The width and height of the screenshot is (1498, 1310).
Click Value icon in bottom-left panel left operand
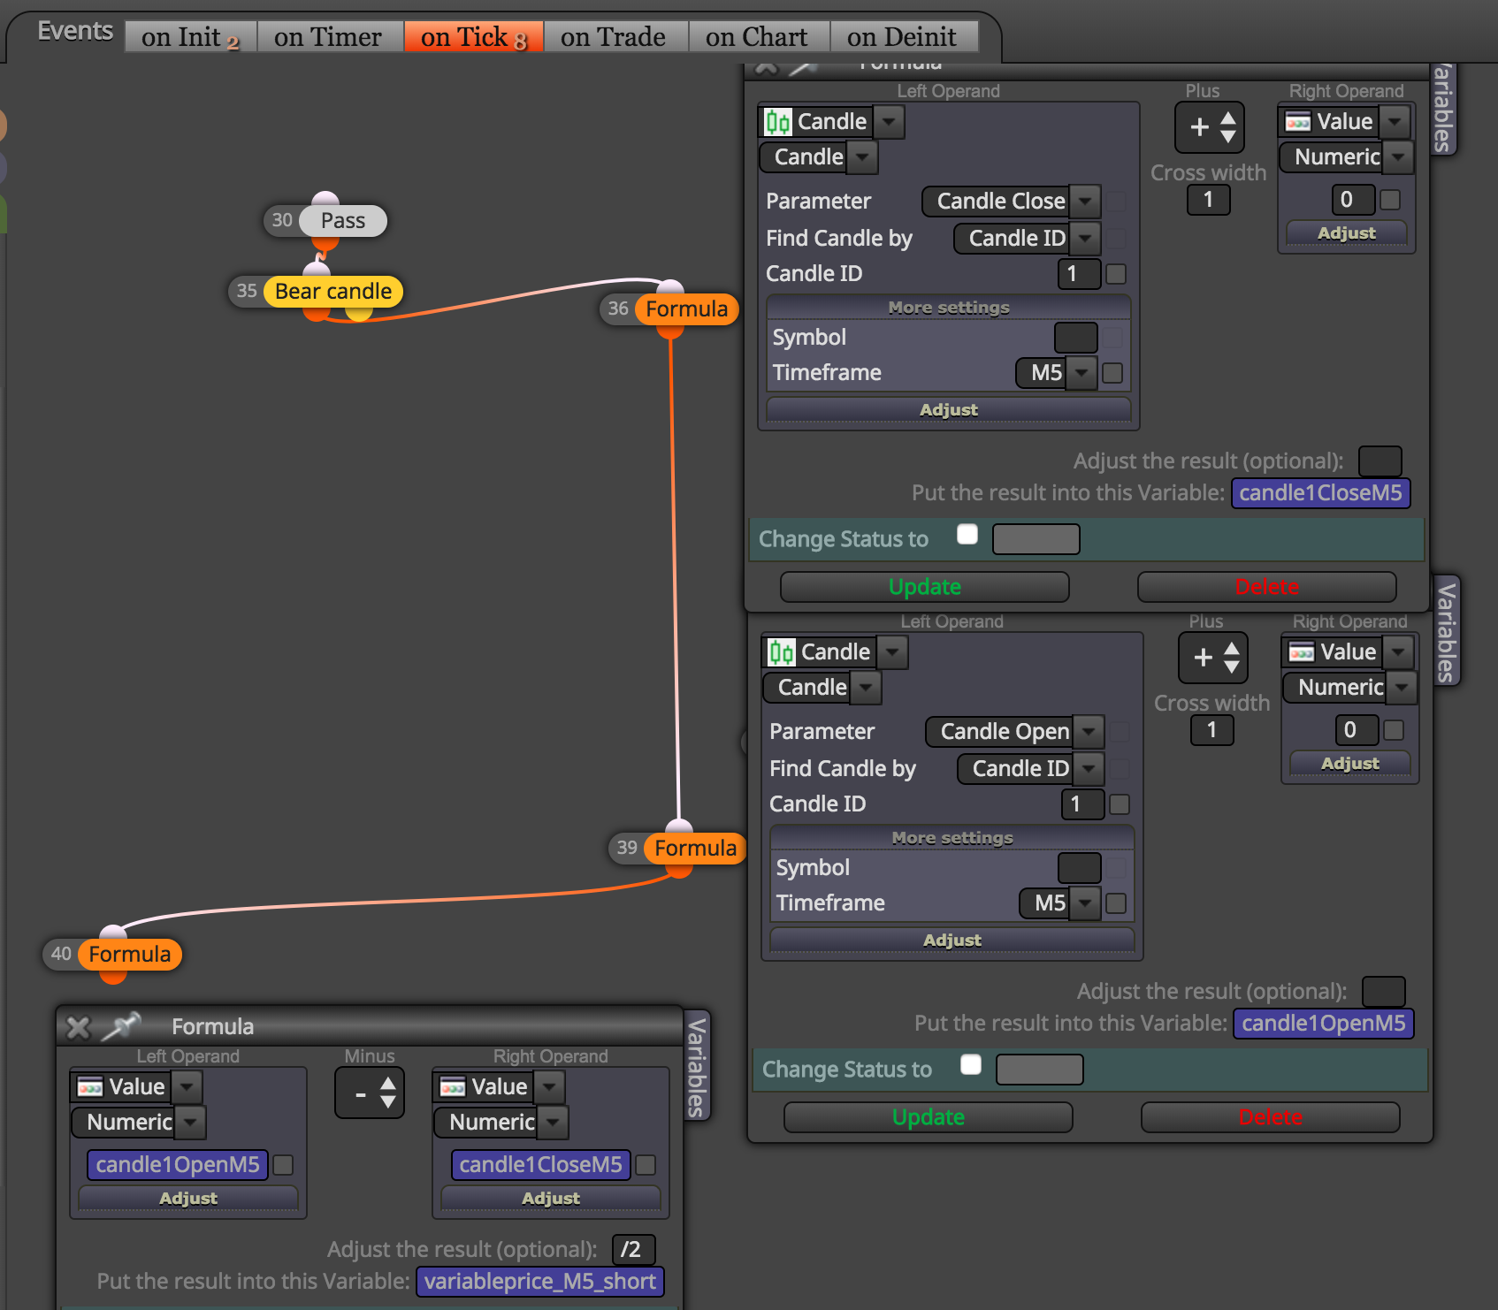coord(90,1087)
